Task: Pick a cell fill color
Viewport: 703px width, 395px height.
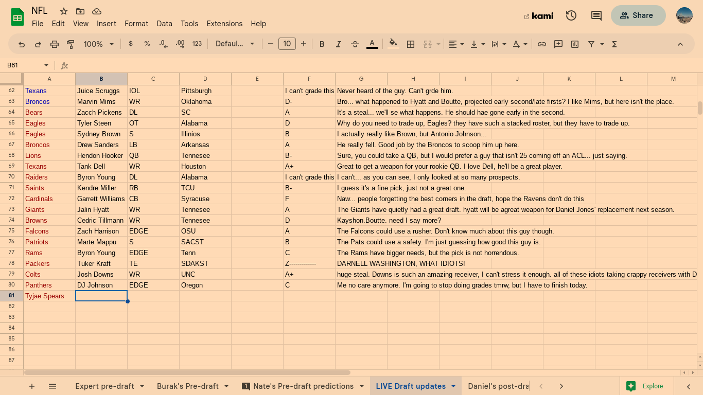Action: [x=393, y=44]
